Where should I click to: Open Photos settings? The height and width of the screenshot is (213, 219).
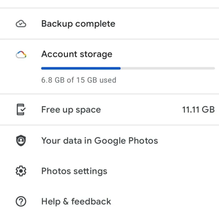point(109,171)
